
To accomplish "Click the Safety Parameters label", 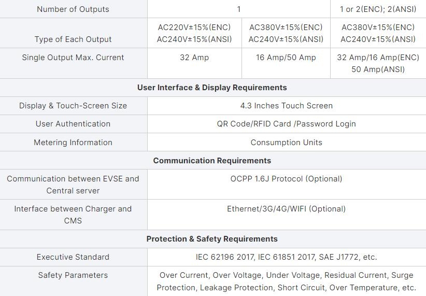I will pyautogui.click(x=73, y=275).
